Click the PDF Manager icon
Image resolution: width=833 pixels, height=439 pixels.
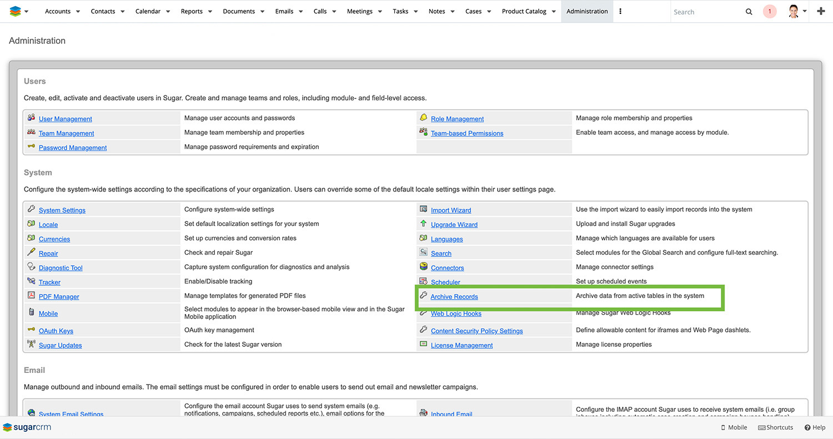coord(31,296)
